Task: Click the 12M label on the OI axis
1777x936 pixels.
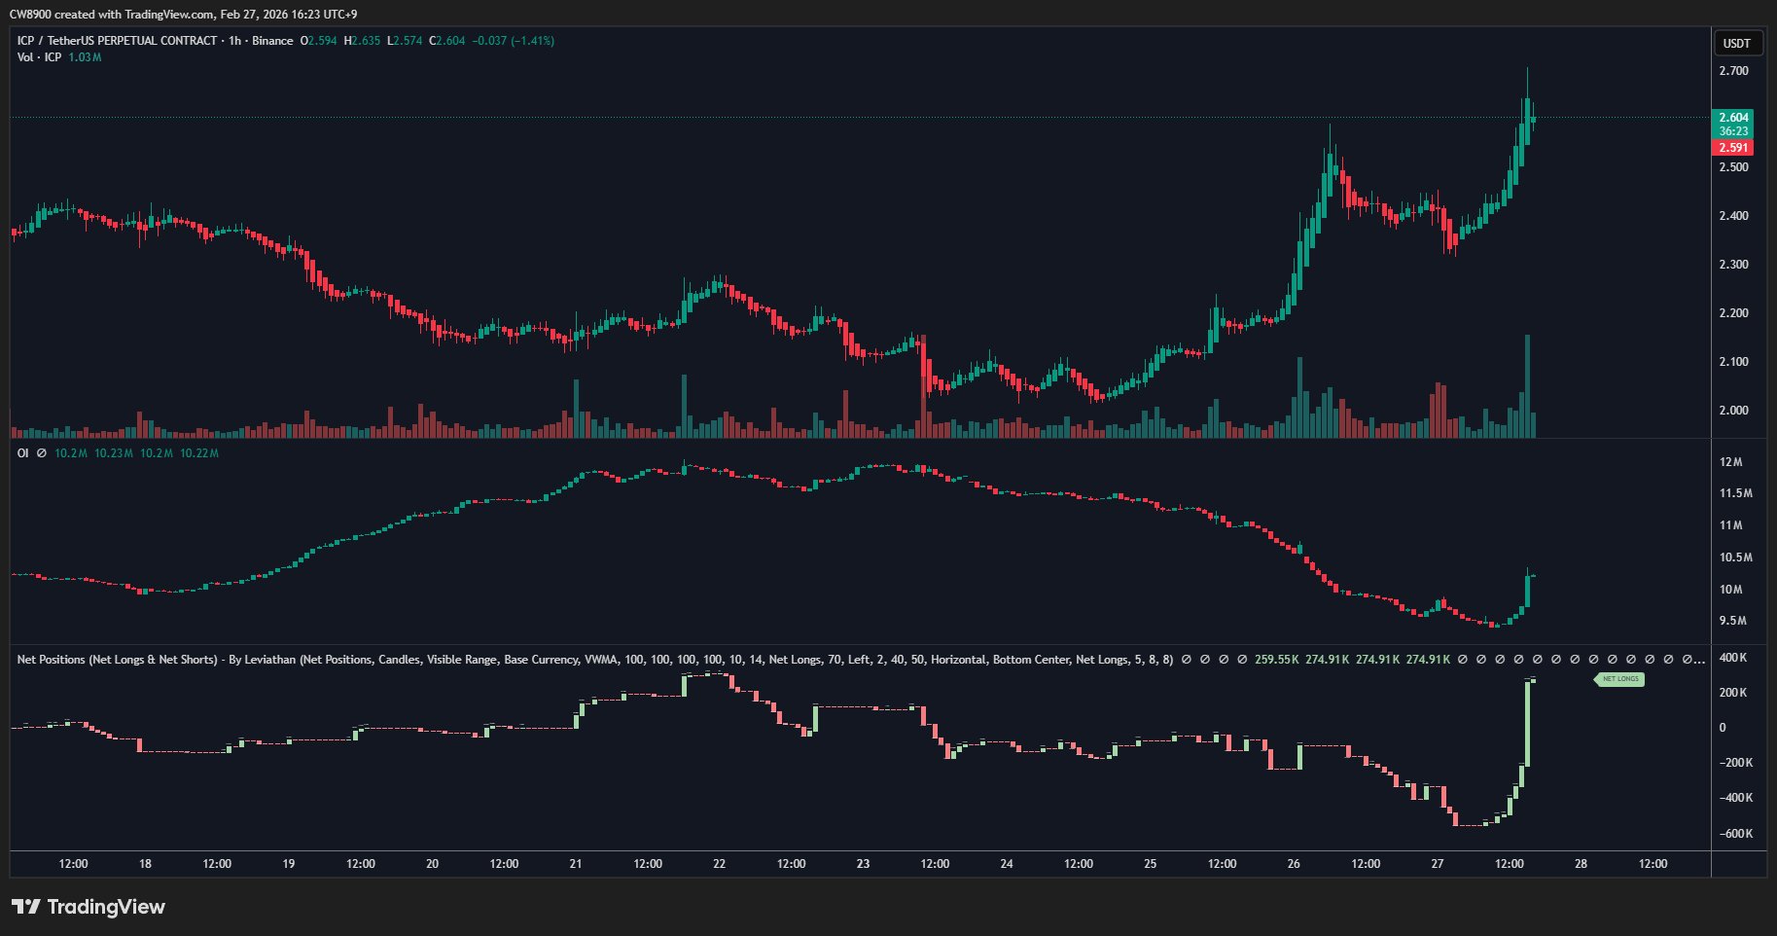Action: (1731, 462)
